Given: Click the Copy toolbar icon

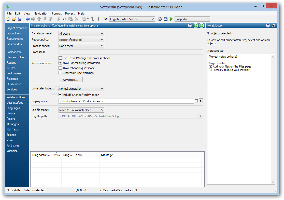Looking at the screenshot, I should tap(64, 19).
